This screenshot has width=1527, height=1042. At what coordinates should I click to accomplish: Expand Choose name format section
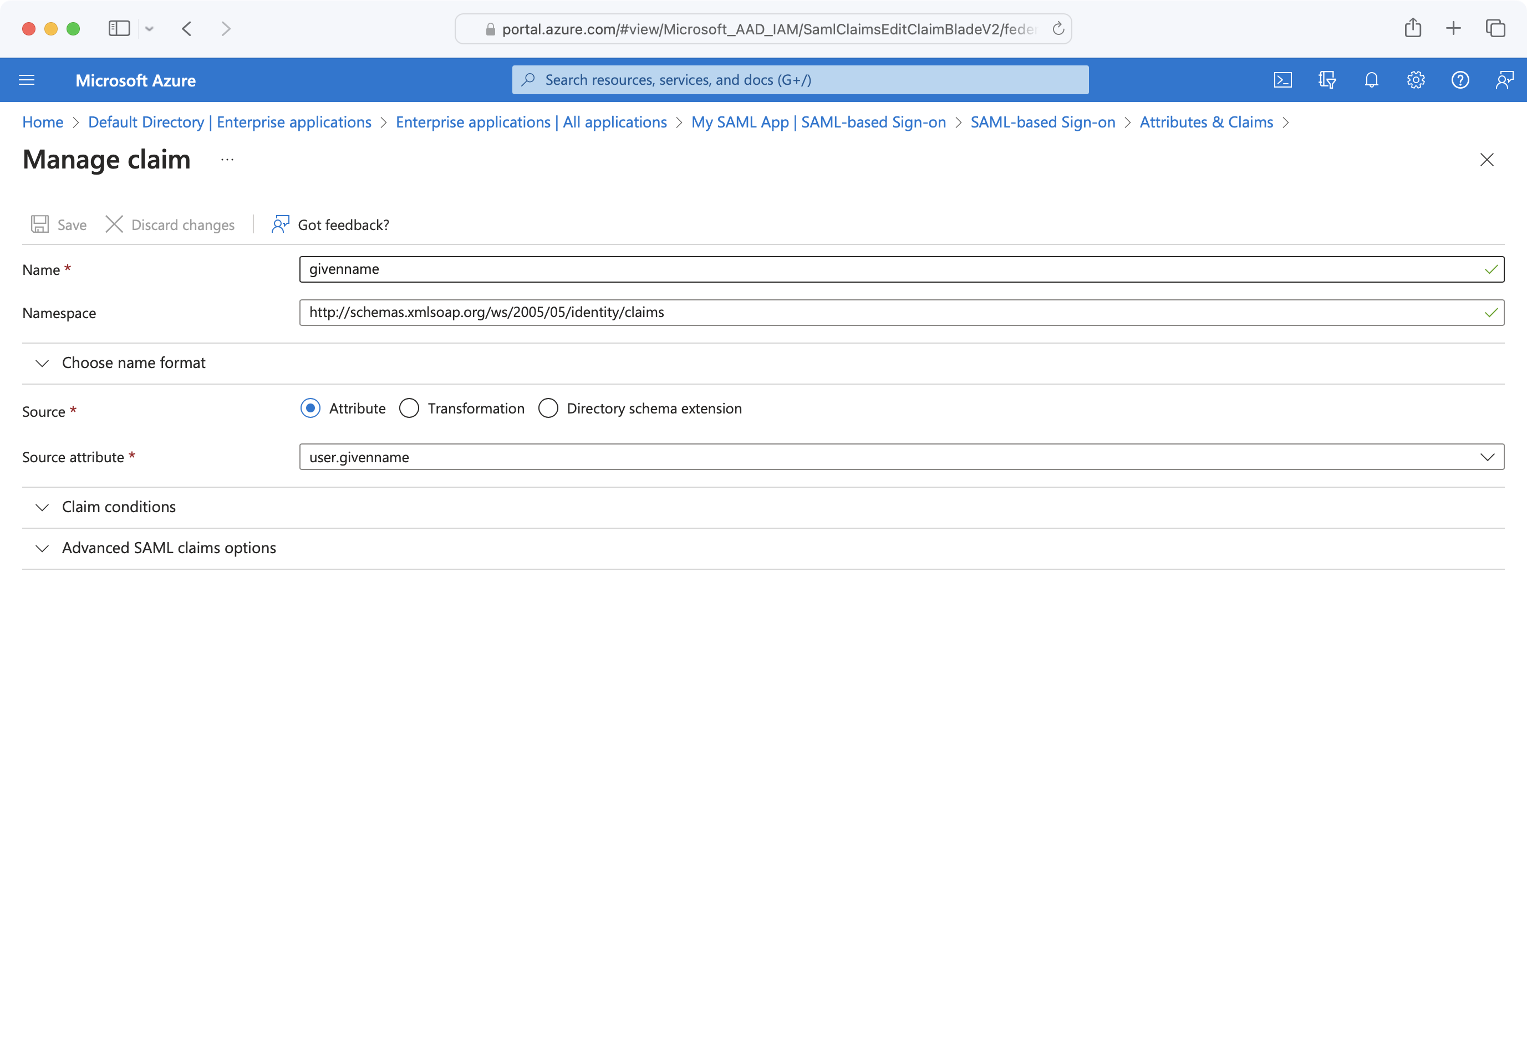pyautogui.click(x=134, y=362)
